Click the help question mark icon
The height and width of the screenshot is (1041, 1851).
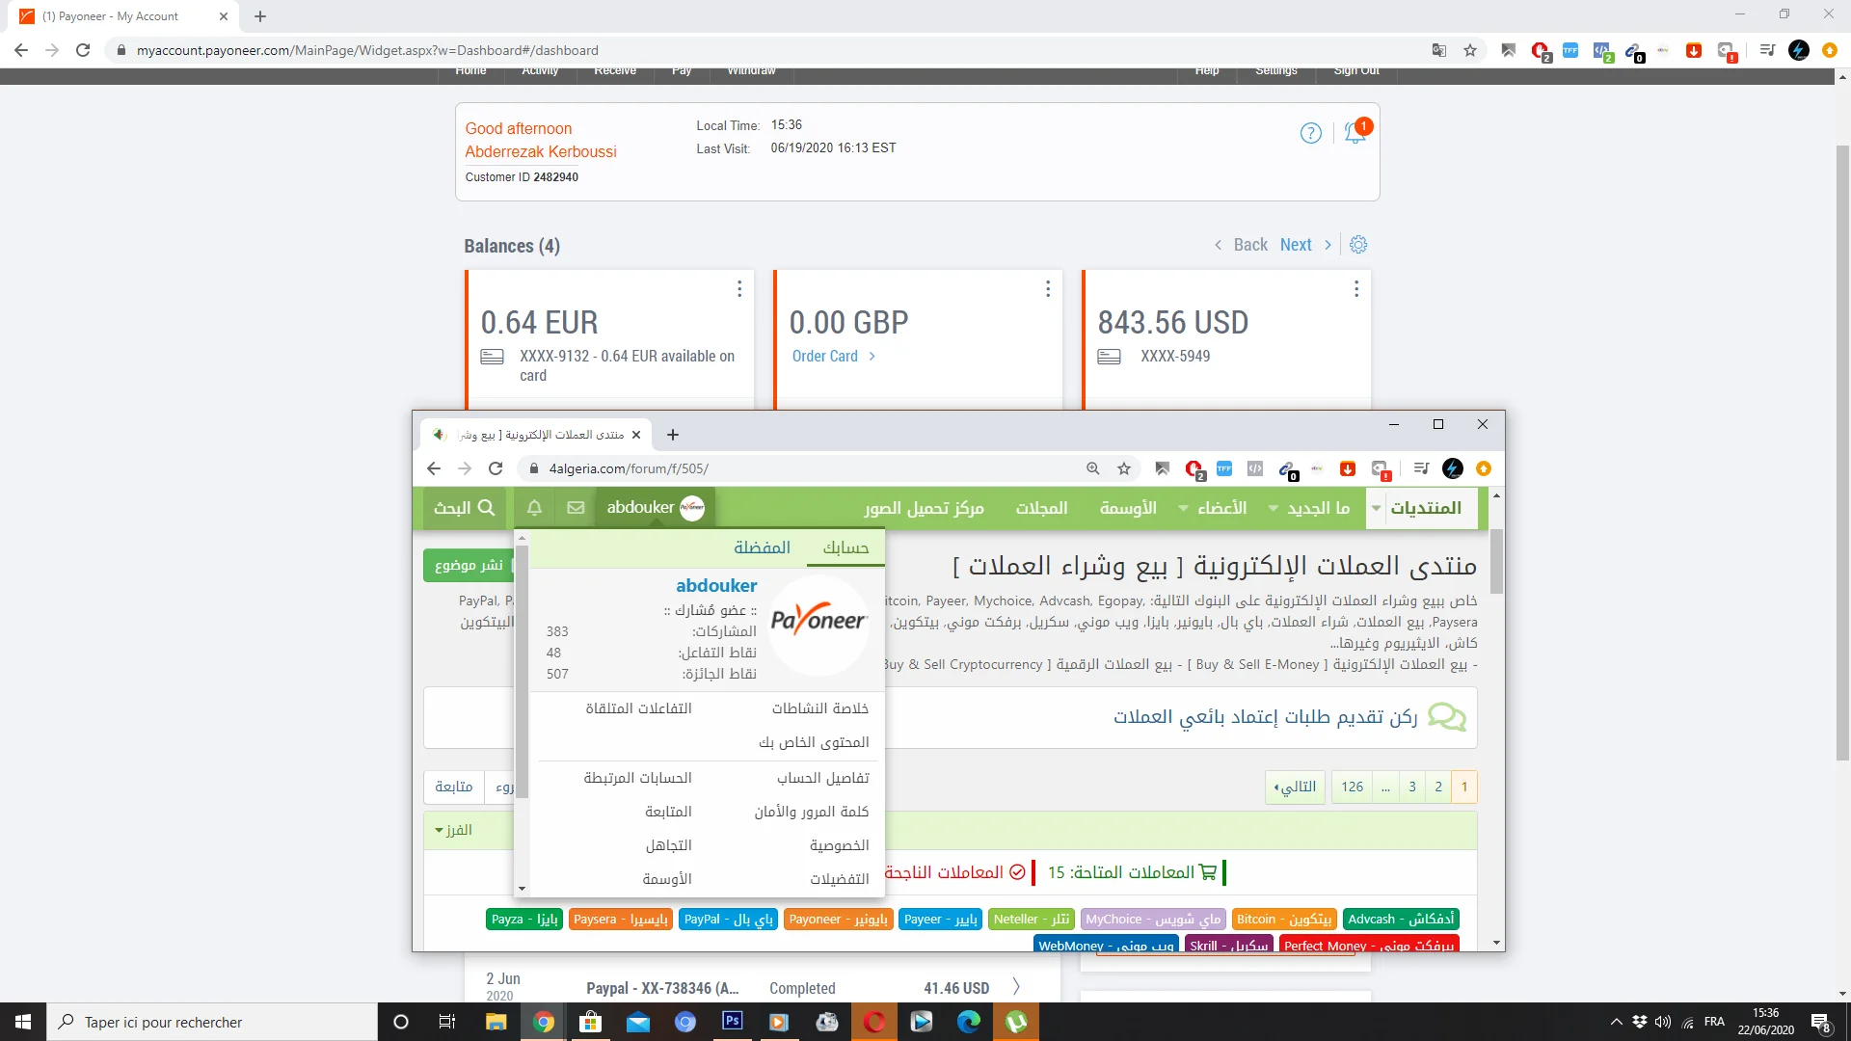point(1310,133)
